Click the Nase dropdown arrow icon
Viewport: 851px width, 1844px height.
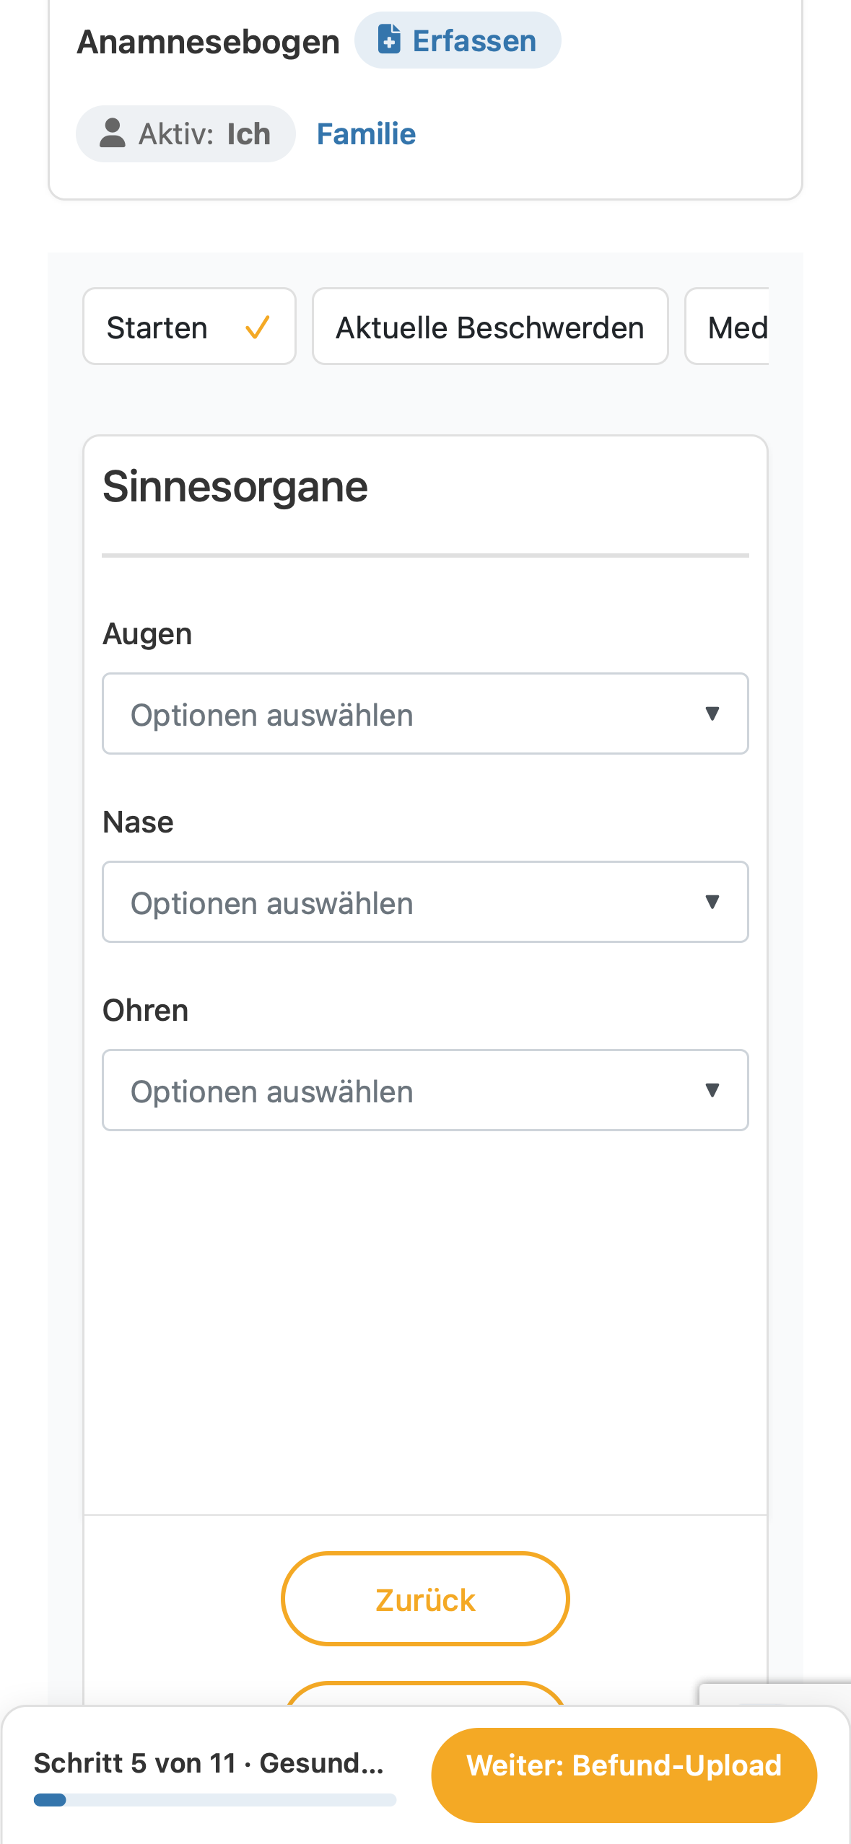click(712, 902)
